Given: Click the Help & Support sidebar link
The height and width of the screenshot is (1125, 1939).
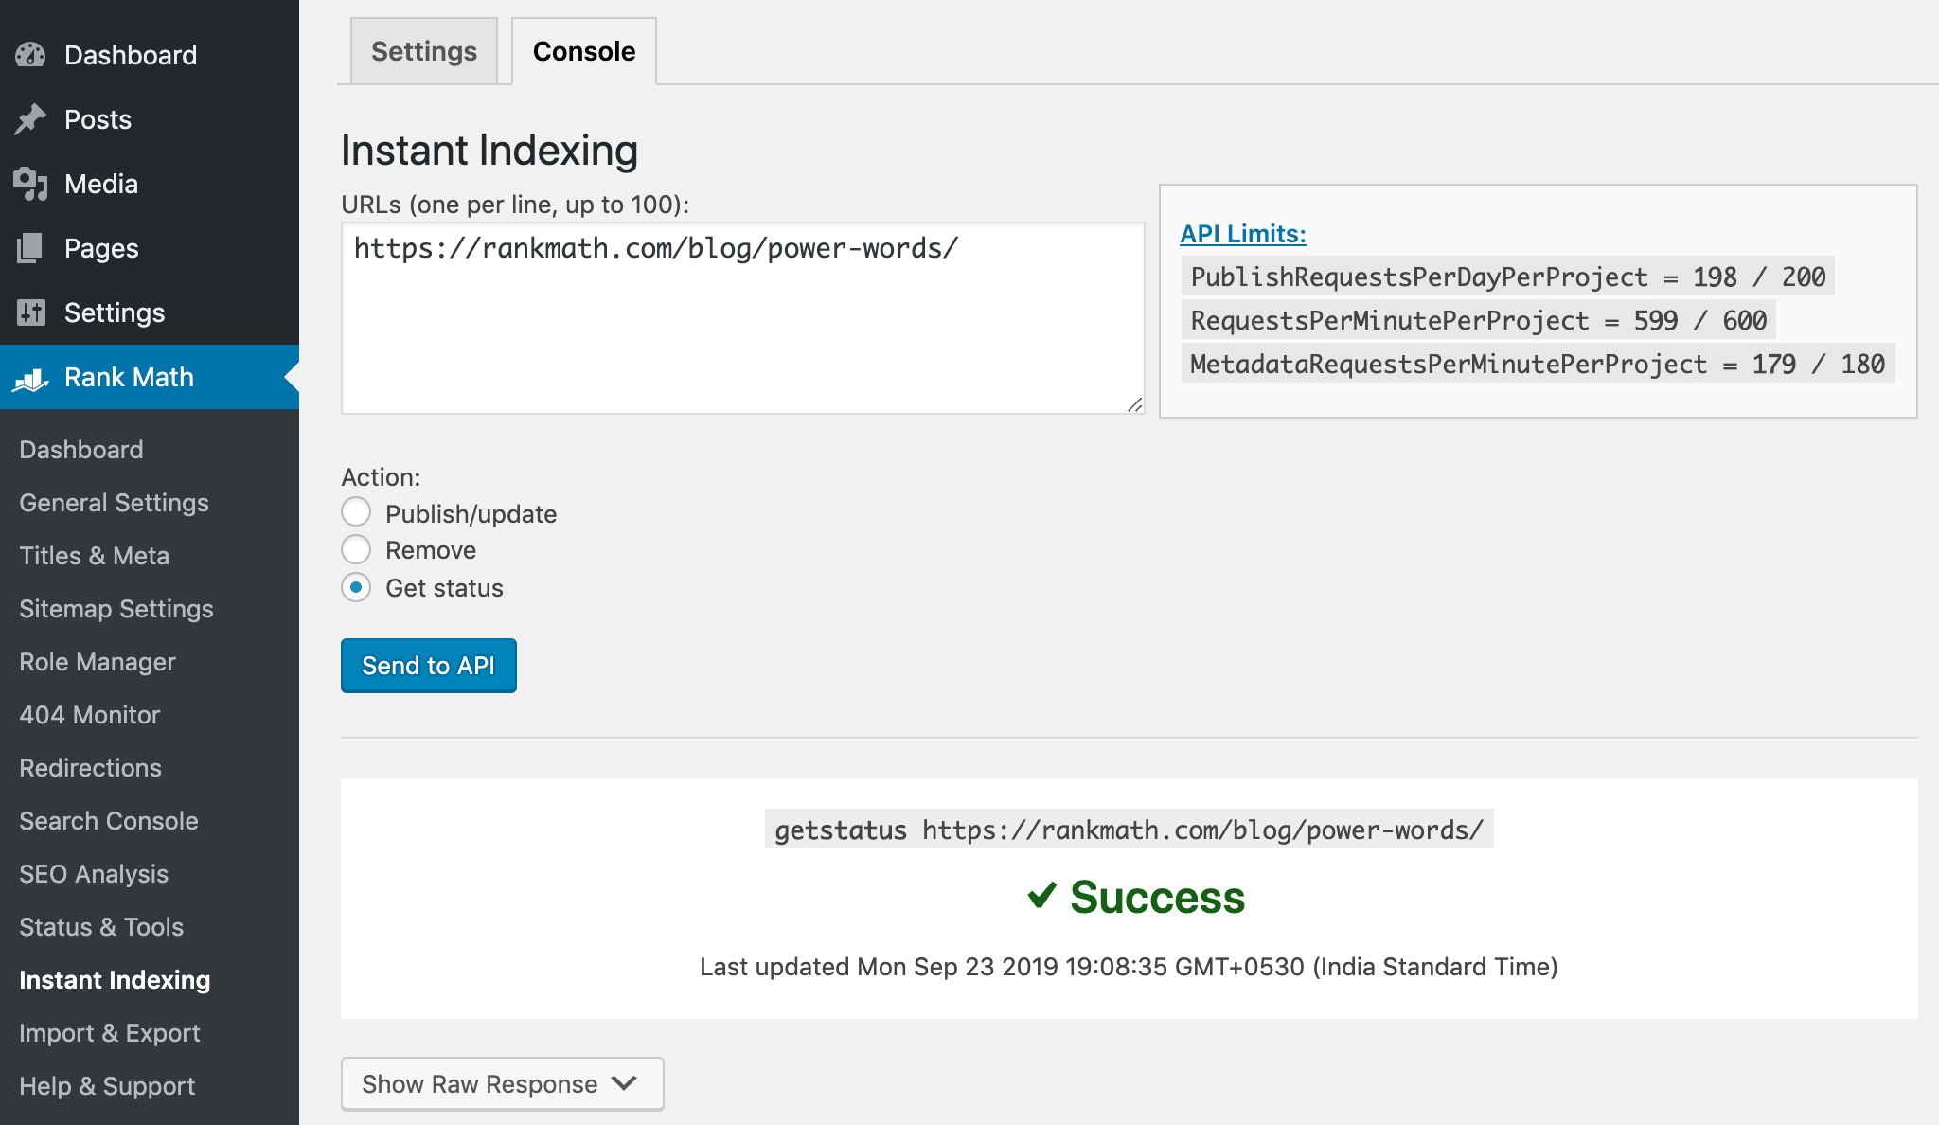Looking at the screenshot, I should [x=111, y=1083].
